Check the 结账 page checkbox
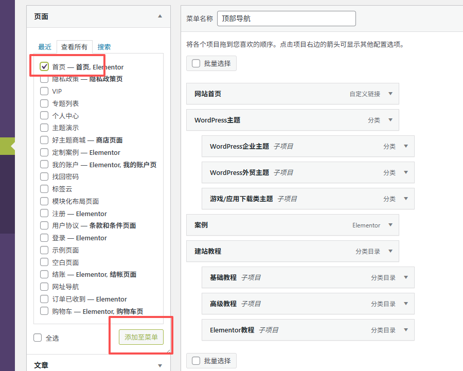This screenshot has width=463, height=371. tap(44, 274)
